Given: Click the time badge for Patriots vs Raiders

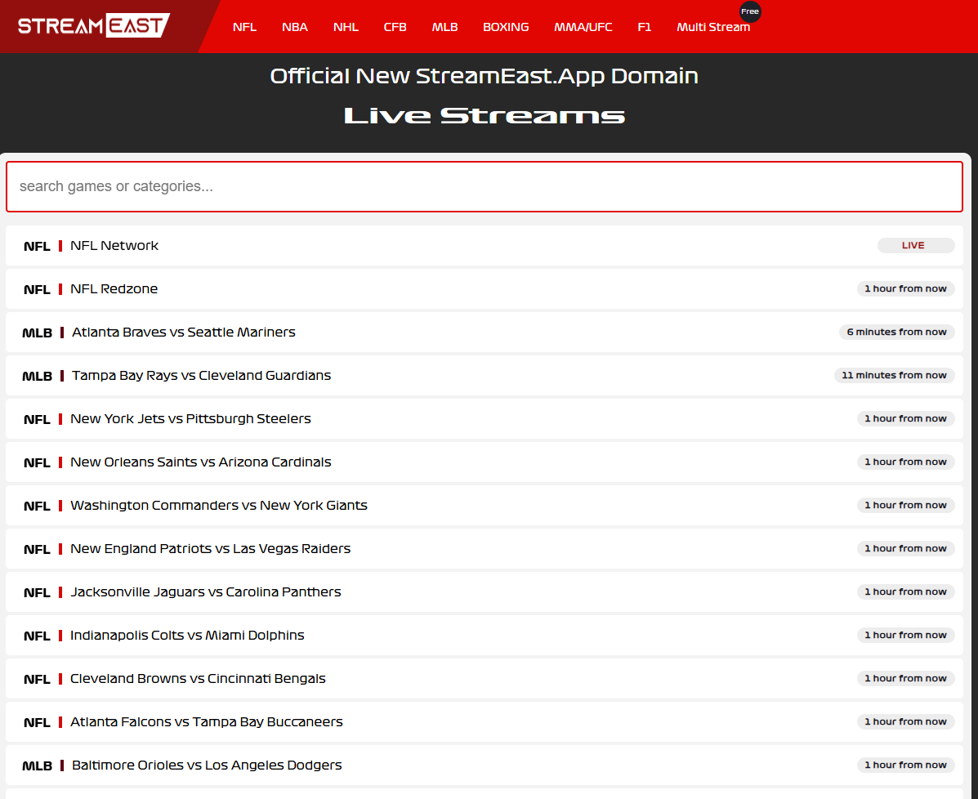Looking at the screenshot, I should (x=905, y=548).
